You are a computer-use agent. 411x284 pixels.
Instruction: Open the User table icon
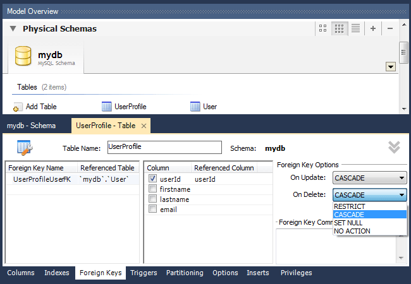tap(195, 107)
